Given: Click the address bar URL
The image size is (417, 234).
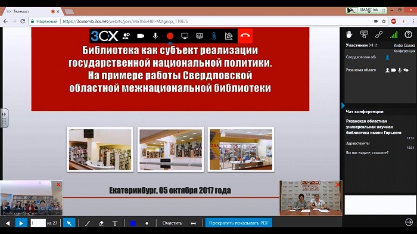Looking at the screenshot, I should (x=125, y=21).
